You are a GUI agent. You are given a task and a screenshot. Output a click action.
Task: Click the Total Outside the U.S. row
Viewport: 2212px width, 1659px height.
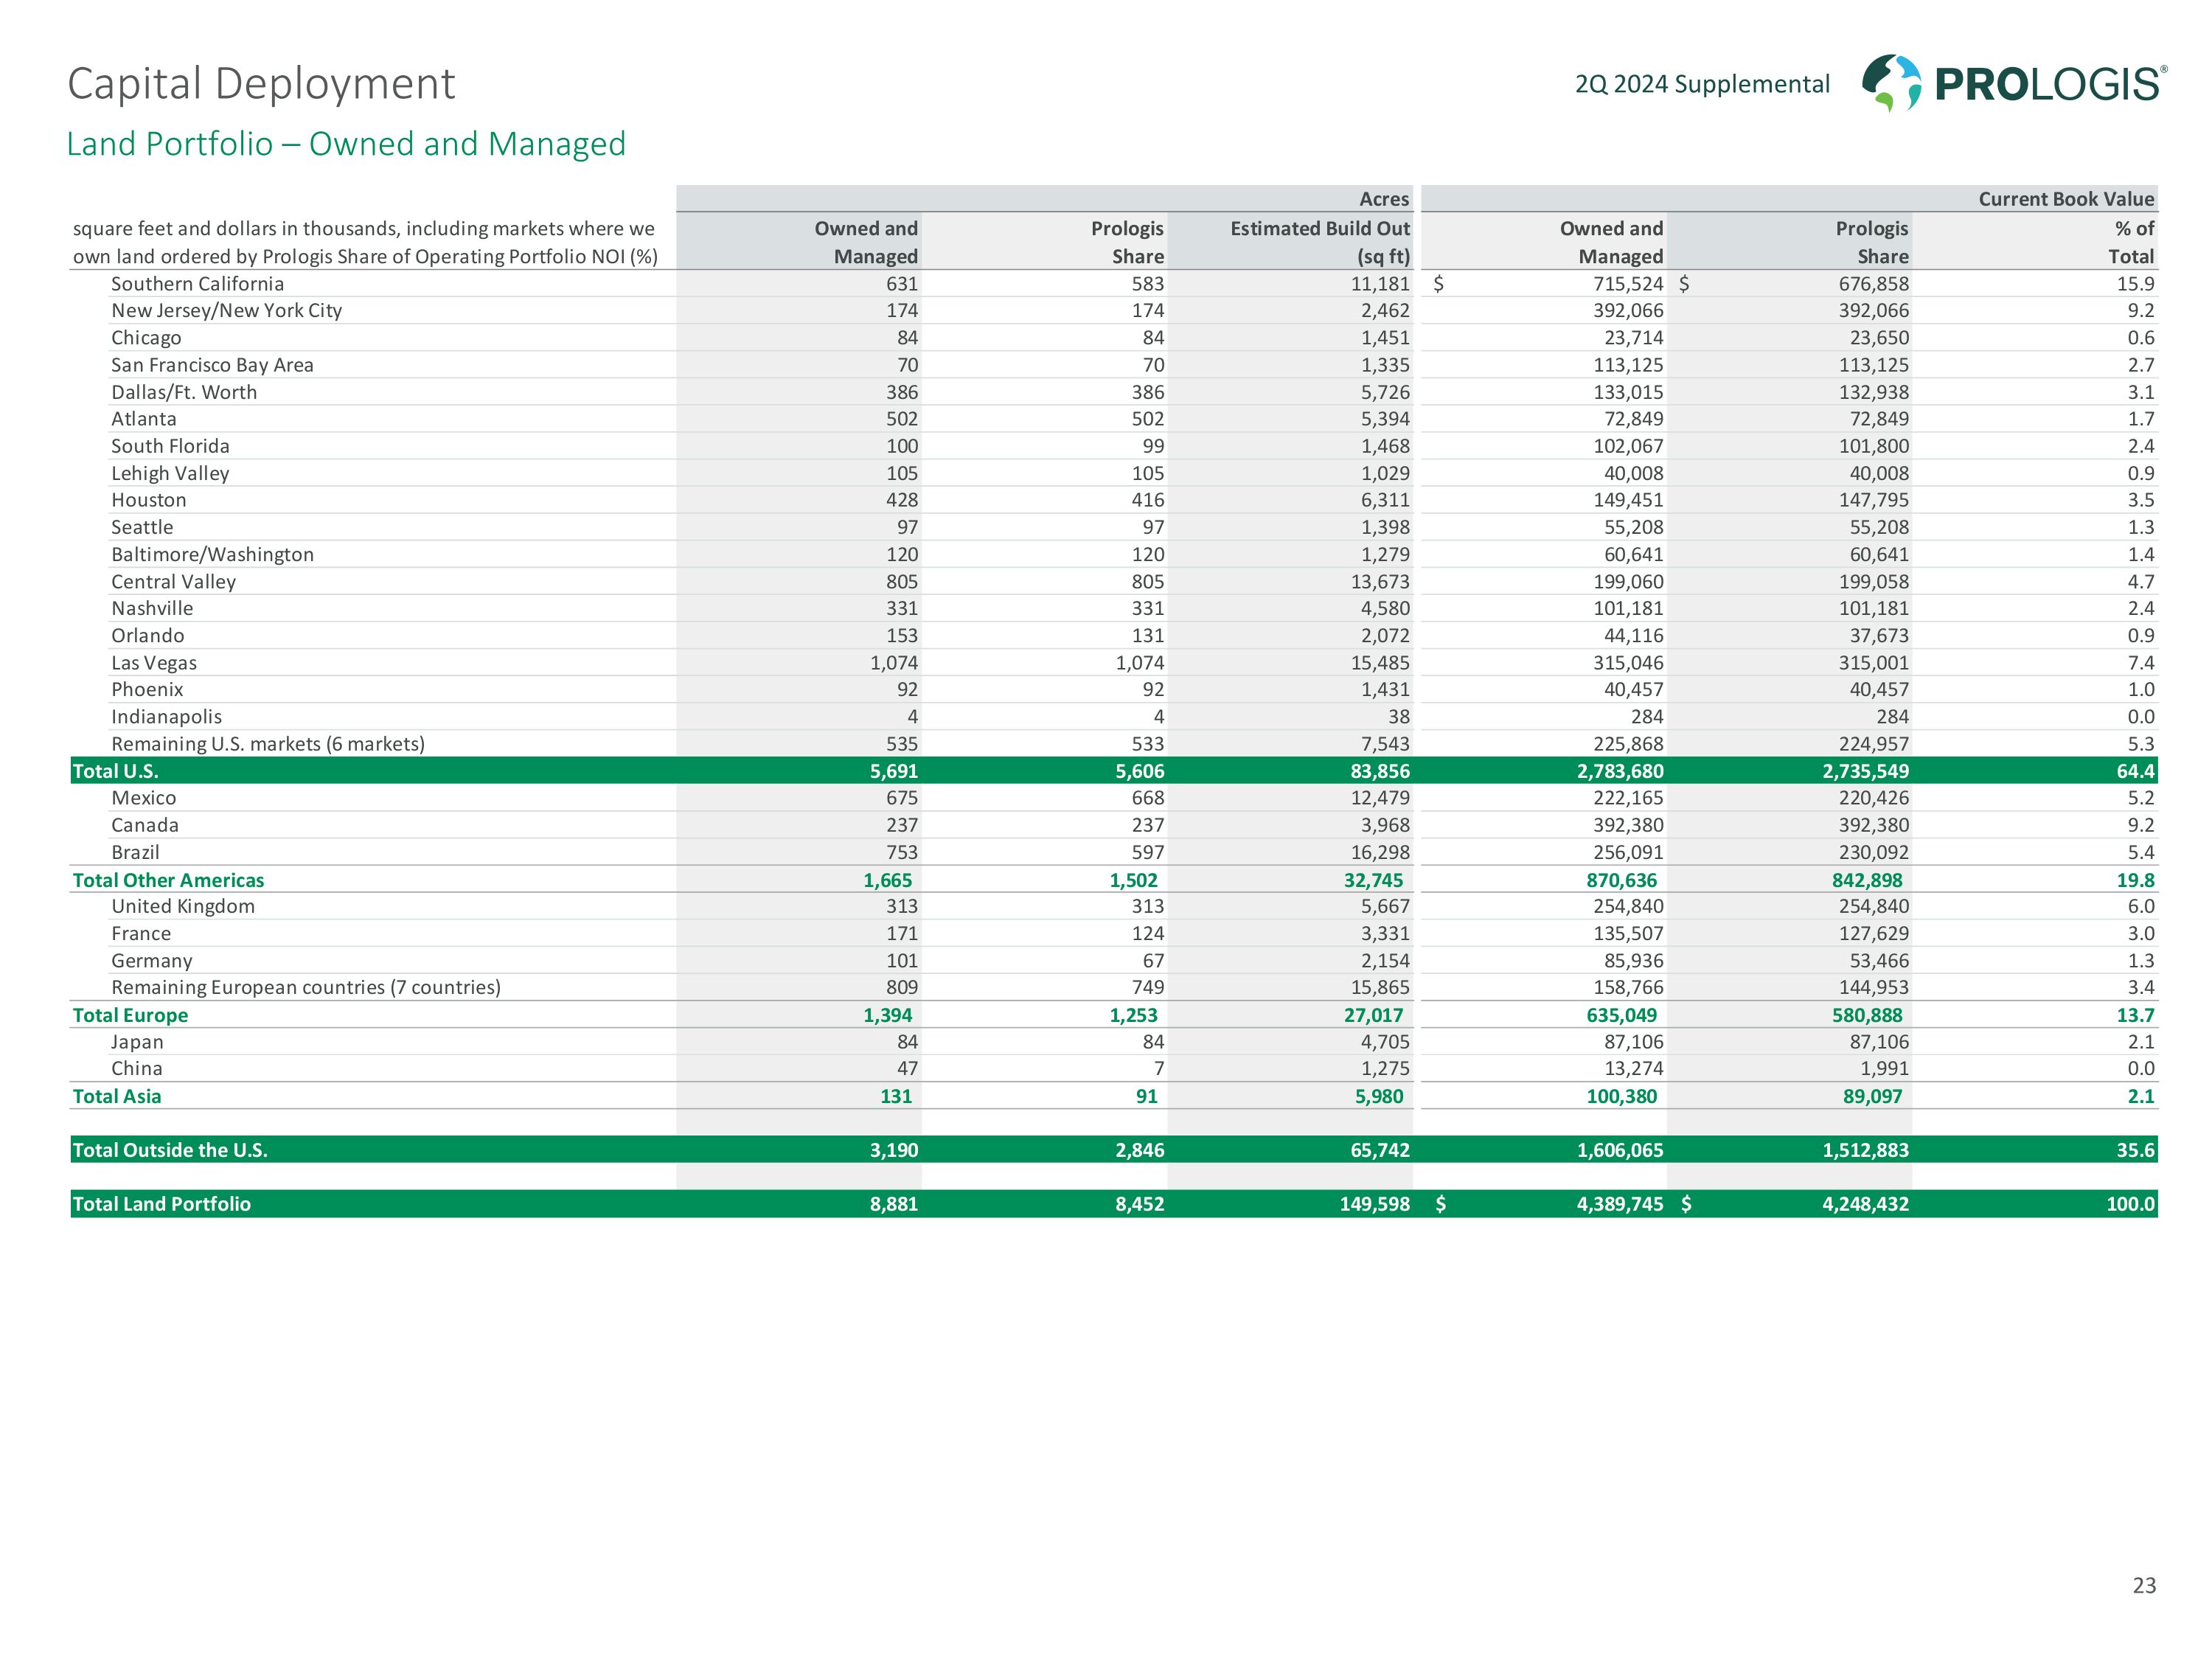[x=170, y=1150]
